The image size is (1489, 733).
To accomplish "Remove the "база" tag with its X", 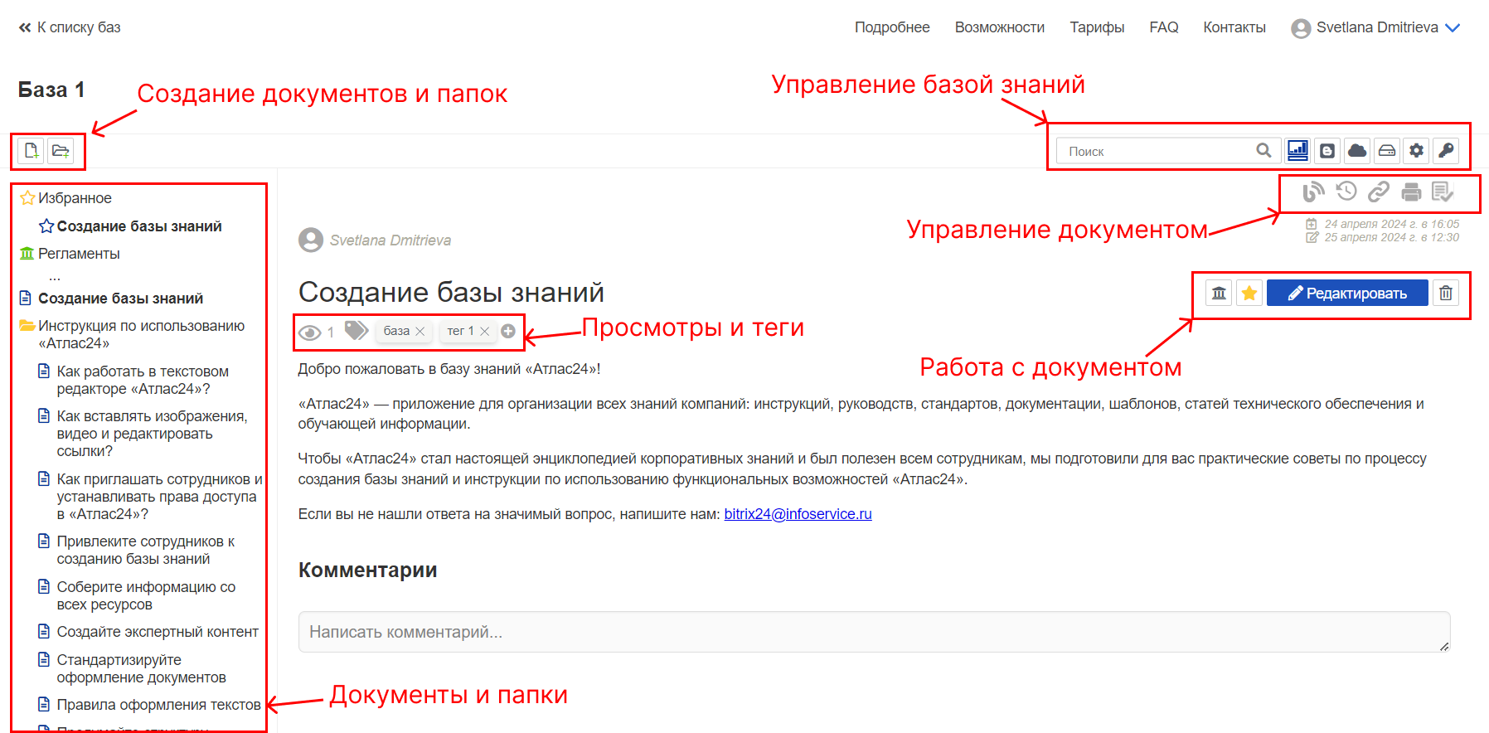I will coord(420,332).
